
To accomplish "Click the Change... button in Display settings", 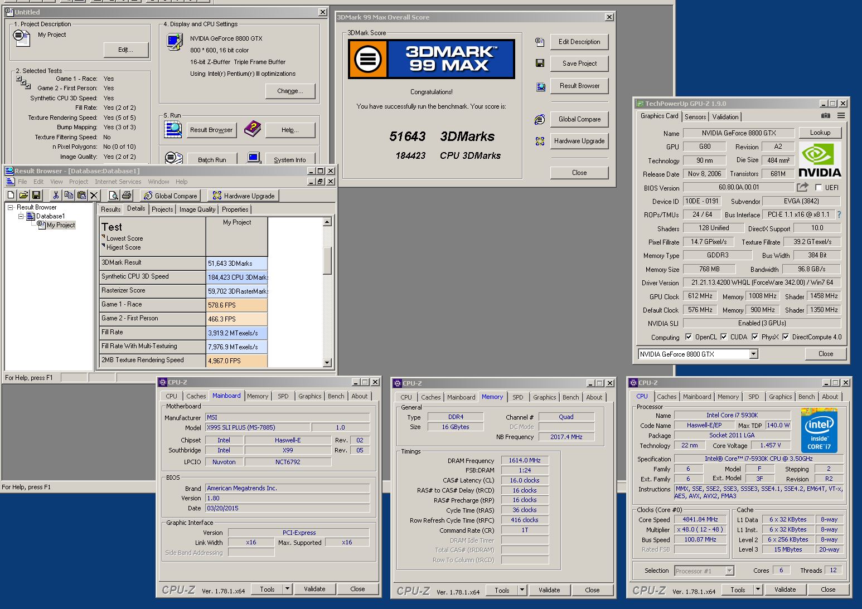I will click(x=290, y=91).
